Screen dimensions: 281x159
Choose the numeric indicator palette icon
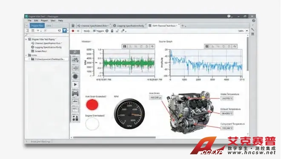tap(75, 68)
